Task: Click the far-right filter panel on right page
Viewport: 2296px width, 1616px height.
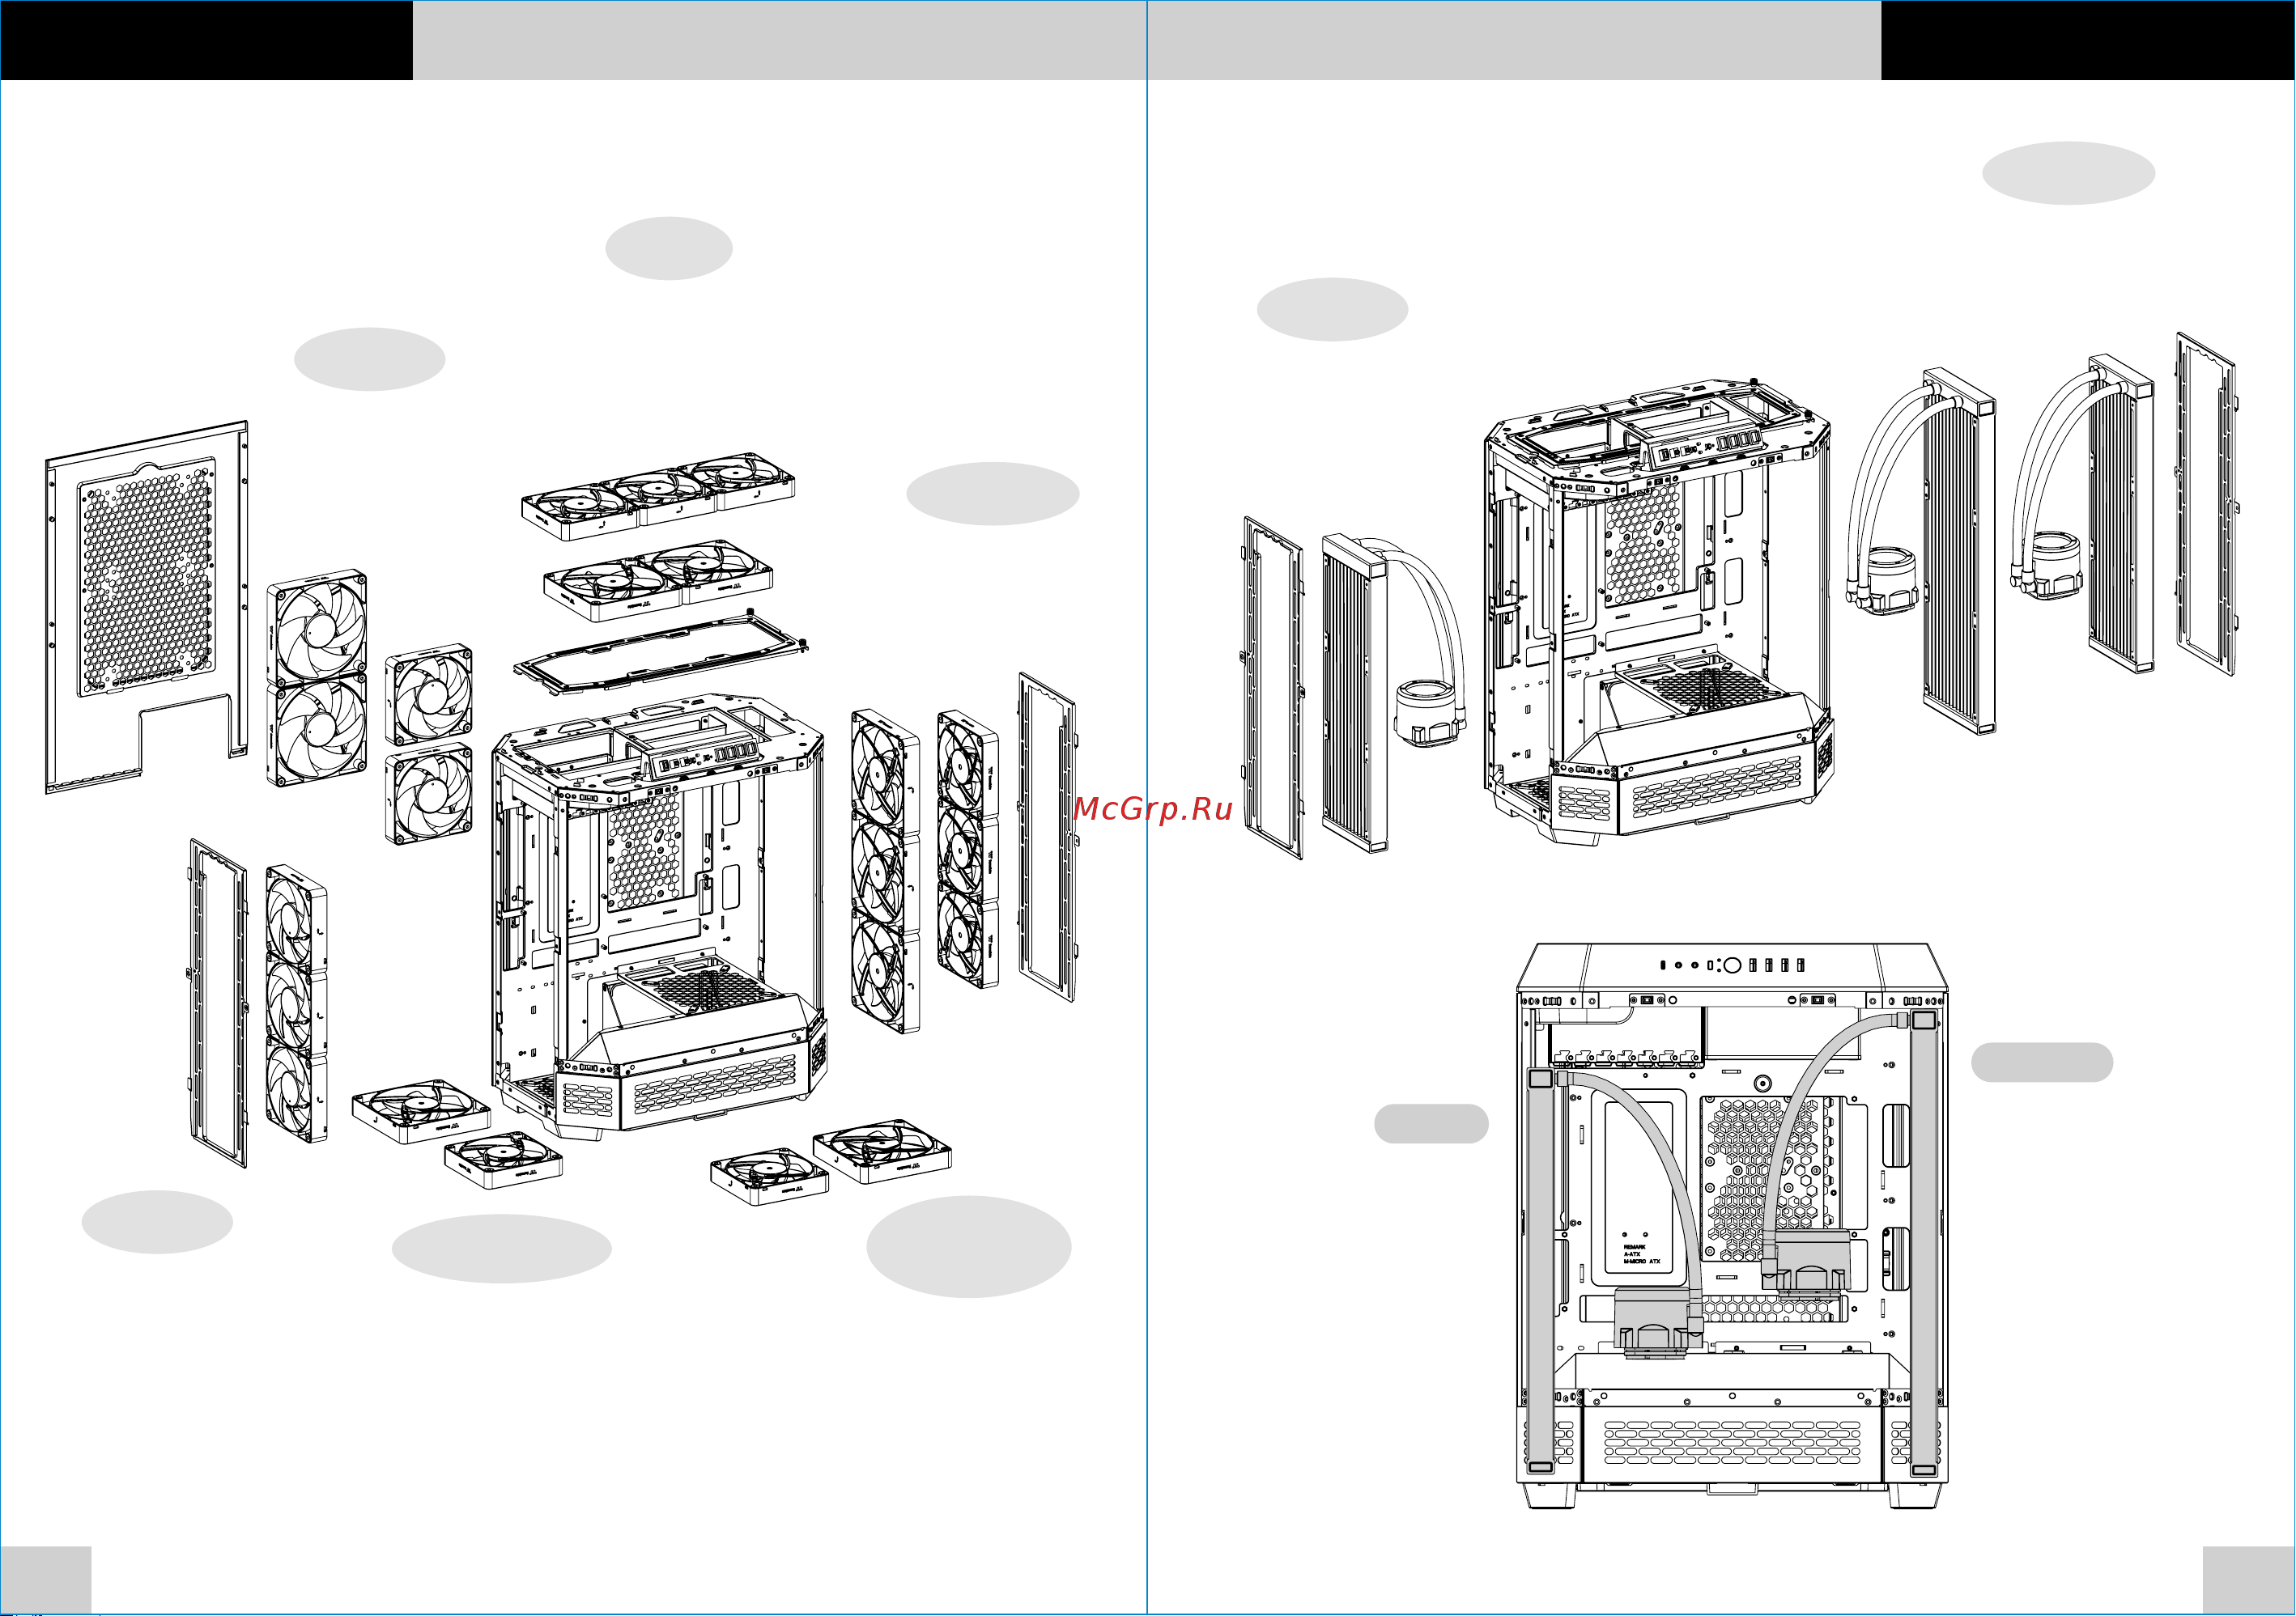Action: point(2206,505)
